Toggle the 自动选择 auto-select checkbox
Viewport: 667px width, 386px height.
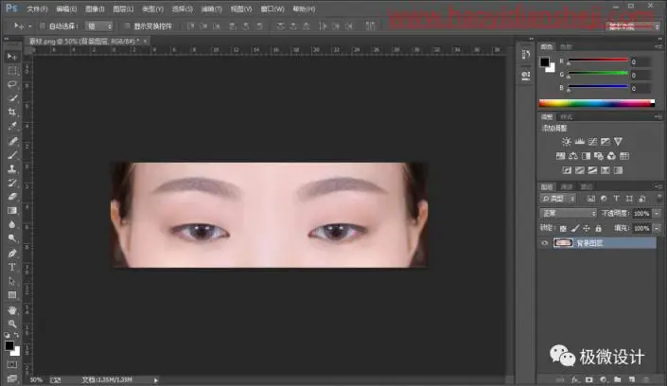[43, 26]
